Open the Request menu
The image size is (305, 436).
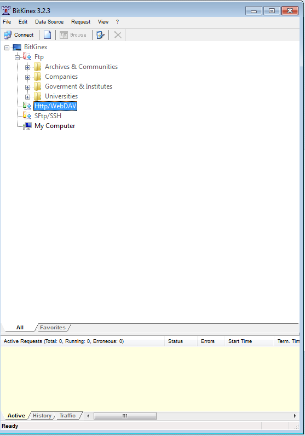pyautogui.click(x=80, y=22)
